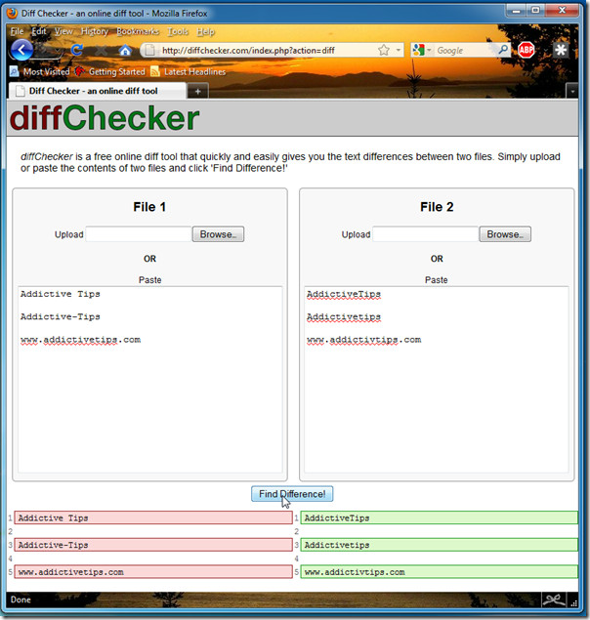Click the Firefox back arrow button
Viewport: 590px width, 620px height.
(x=22, y=50)
